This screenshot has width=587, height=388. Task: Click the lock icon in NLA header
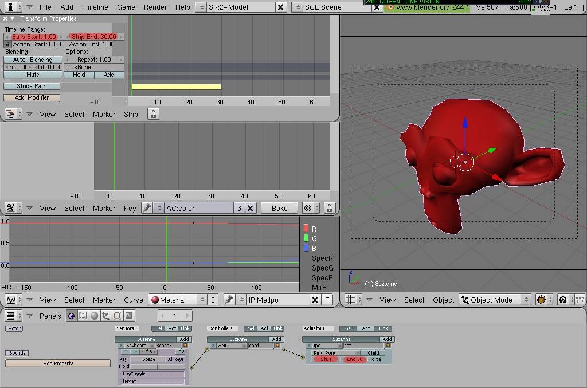click(152, 115)
